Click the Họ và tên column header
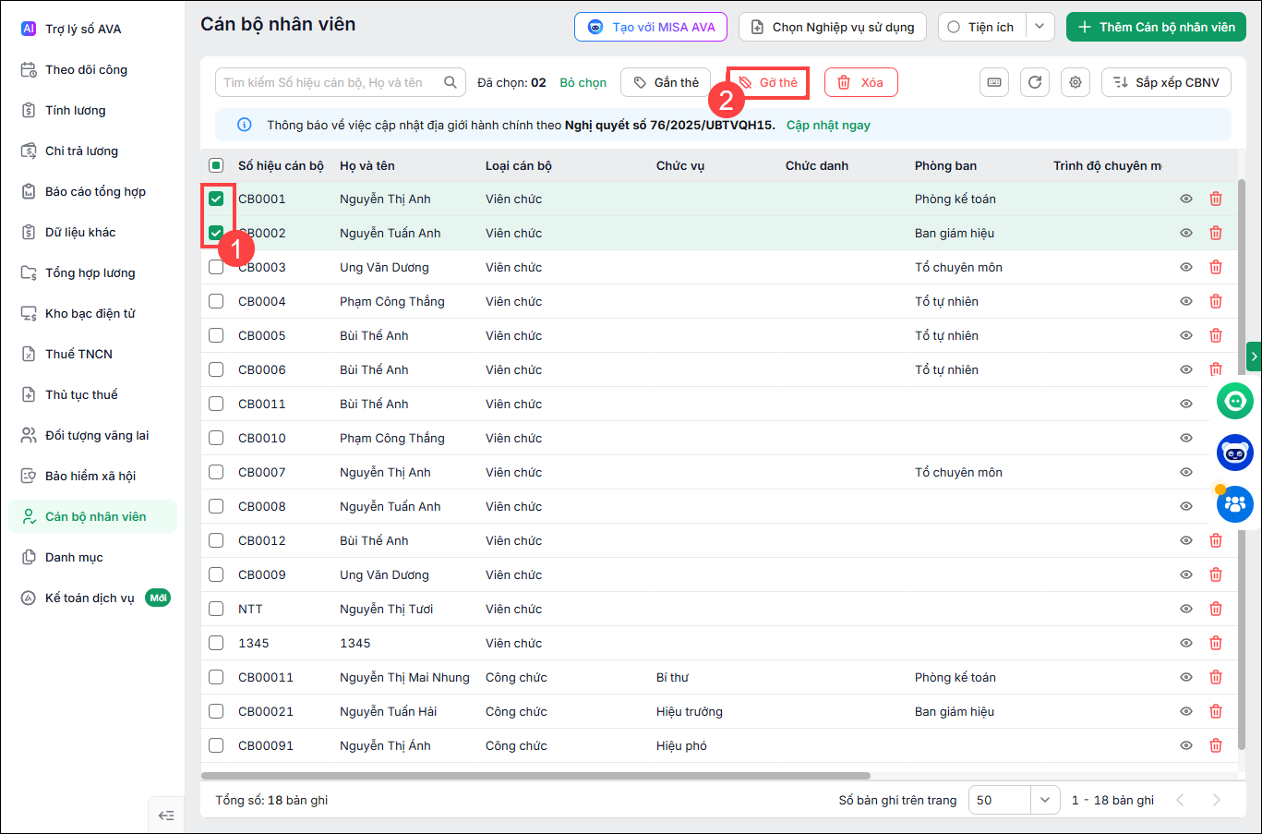1262x834 pixels. [x=367, y=165]
